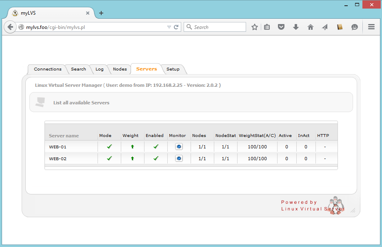382x247 pixels.
Task: Toggle the Mode checkmark for WEB-01
Action: click(109, 147)
